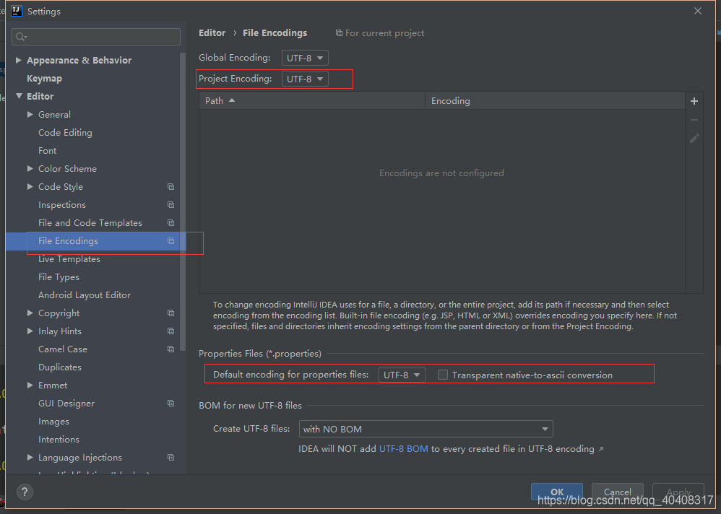Click project-level icon beside Language Injections
The image size is (721, 514).
(170, 458)
